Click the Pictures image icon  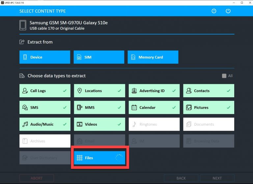tap(189, 107)
